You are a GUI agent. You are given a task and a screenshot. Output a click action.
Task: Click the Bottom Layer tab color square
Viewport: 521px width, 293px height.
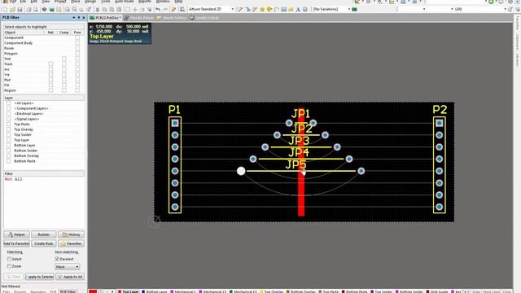coord(143,291)
